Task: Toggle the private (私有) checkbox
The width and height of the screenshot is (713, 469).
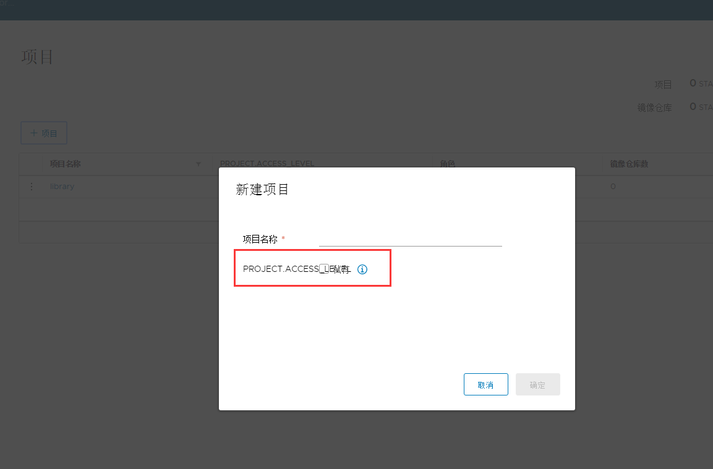Action: point(324,269)
